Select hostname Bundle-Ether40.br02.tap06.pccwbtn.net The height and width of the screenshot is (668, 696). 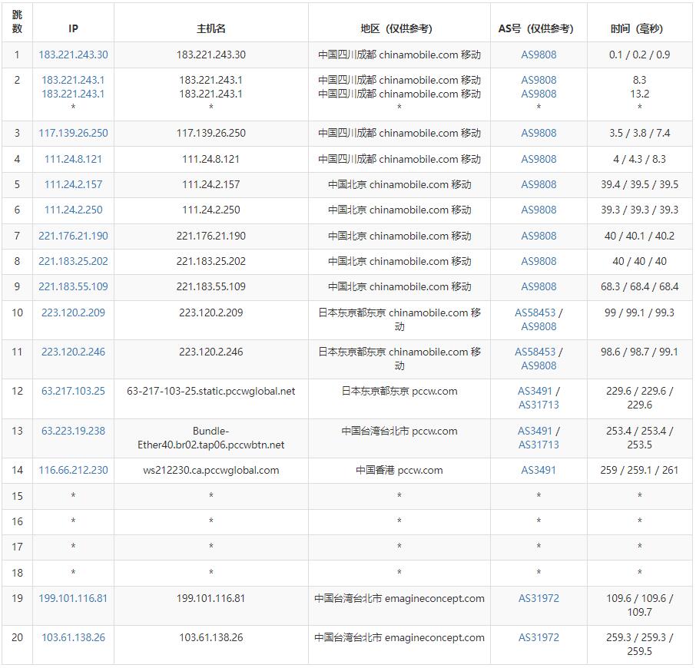210,438
